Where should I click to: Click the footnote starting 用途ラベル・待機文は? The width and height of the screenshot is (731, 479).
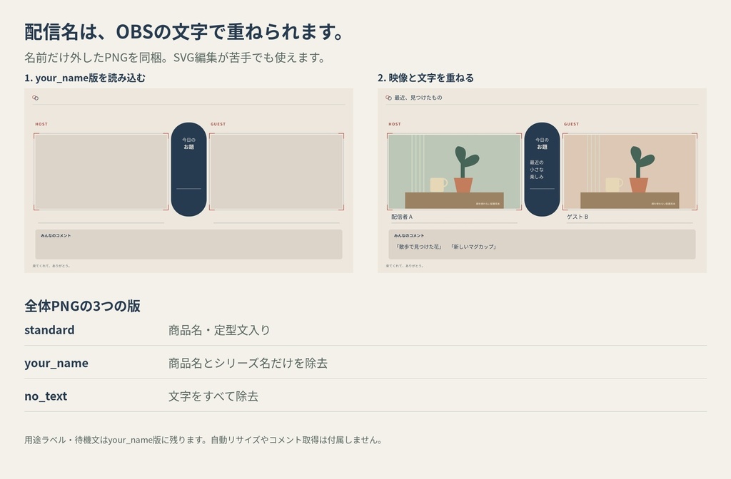pyautogui.click(x=203, y=440)
